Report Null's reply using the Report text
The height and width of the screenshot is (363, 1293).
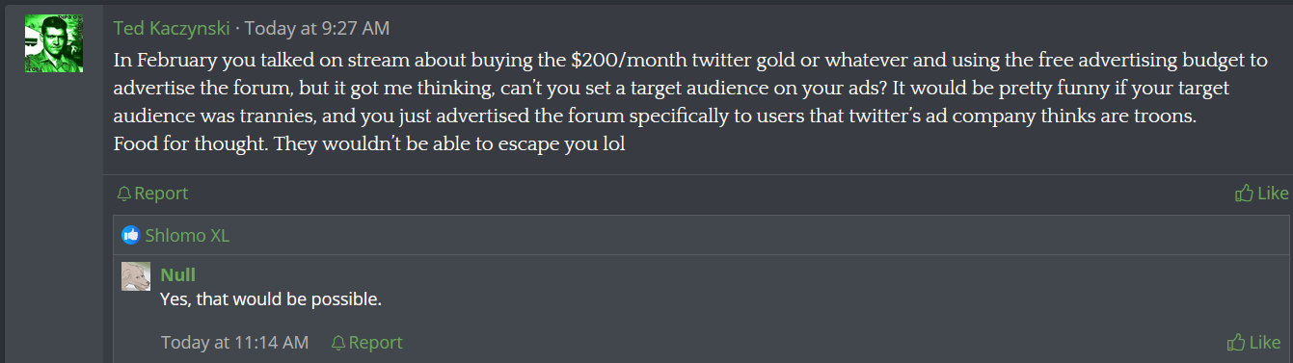376,343
